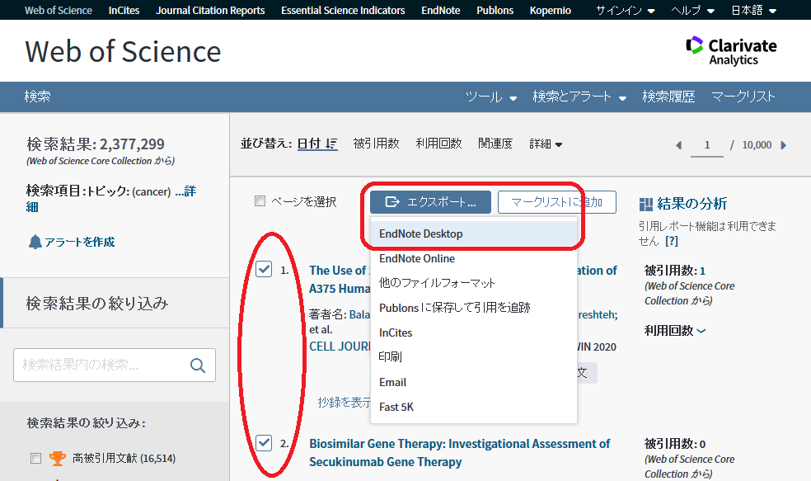Choose 他のファイルフォーマット export option
Viewport: 811px width, 481px height.
tap(474, 283)
